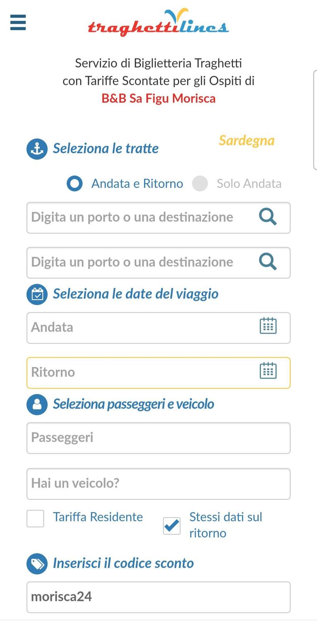Enable the Tariffa Residente checkbox
The height and width of the screenshot is (621, 317).
[36, 518]
